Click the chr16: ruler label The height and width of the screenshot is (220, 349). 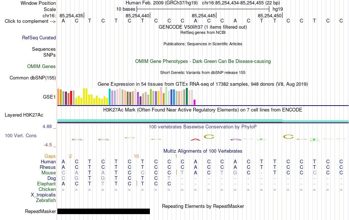(x=49, y=15)
